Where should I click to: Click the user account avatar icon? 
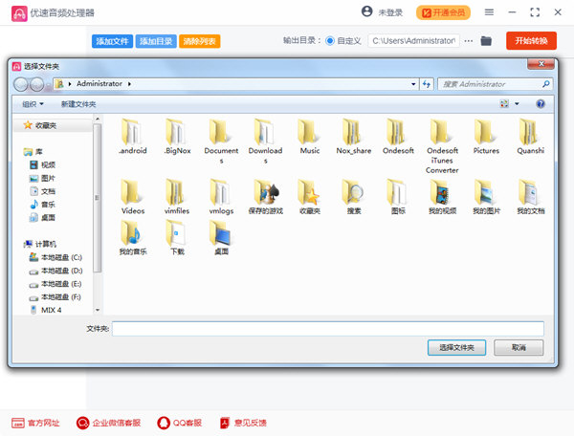tap(368, 12)
